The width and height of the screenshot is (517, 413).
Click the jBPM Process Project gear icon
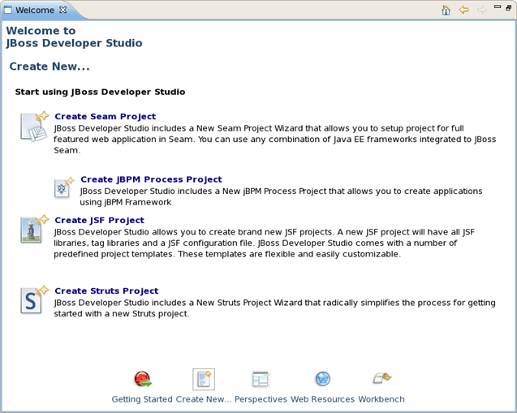click(x=62, y=188)
